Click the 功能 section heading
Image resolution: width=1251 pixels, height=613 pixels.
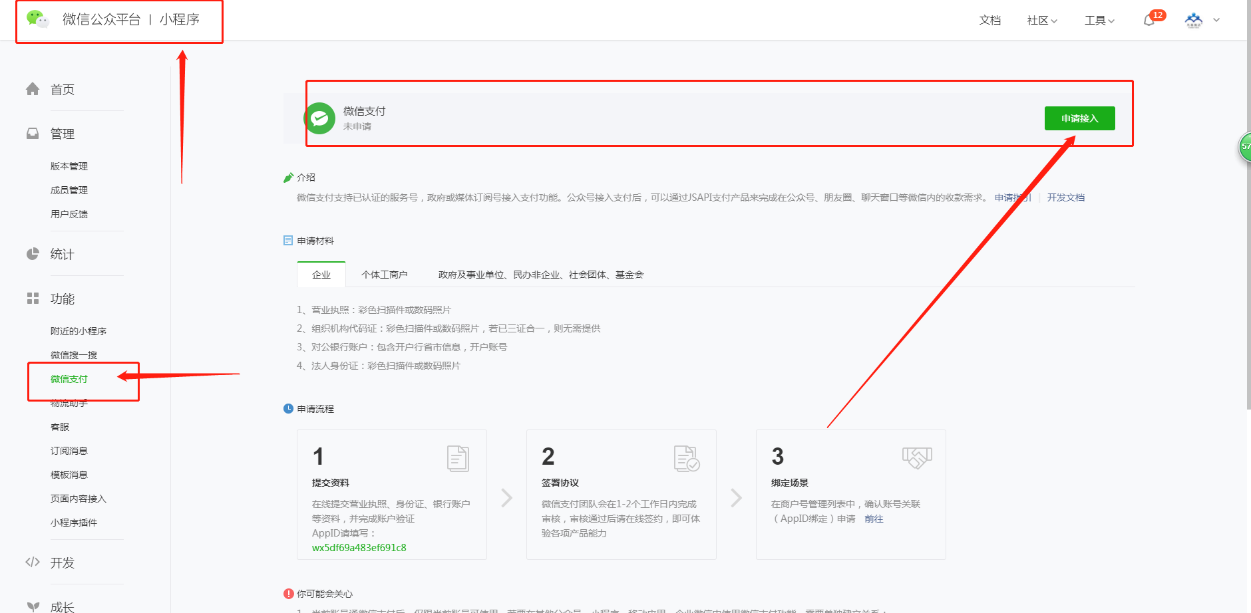coord(63,299)
